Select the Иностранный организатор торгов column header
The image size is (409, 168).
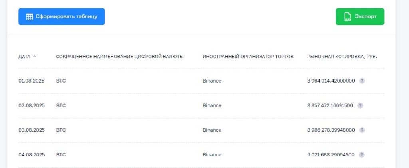[248, 57]
